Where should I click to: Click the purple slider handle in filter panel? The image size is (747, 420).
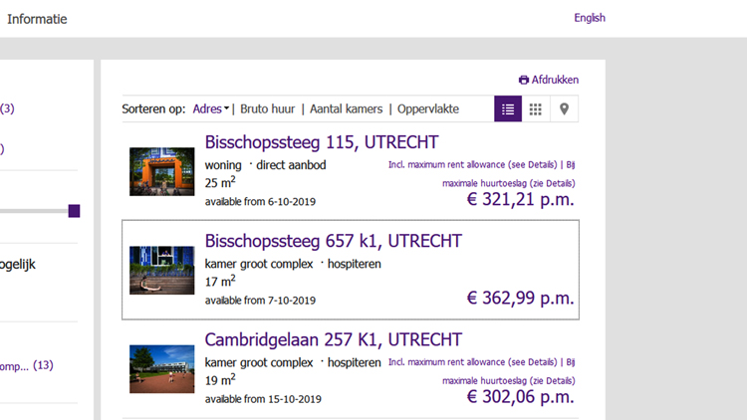click(x=74, y=211)
